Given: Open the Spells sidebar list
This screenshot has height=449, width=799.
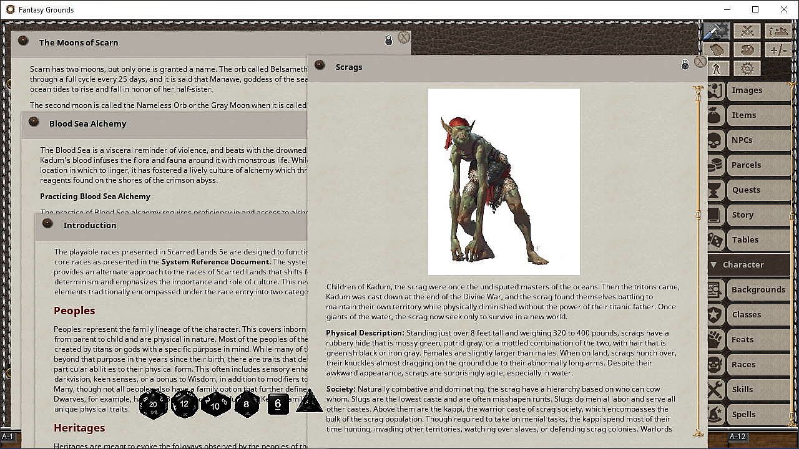Looking at the screenshot, I should (x=758, y=415).
